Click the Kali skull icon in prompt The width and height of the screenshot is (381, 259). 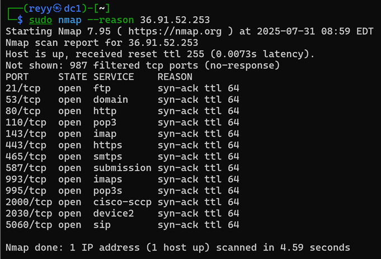57,8
